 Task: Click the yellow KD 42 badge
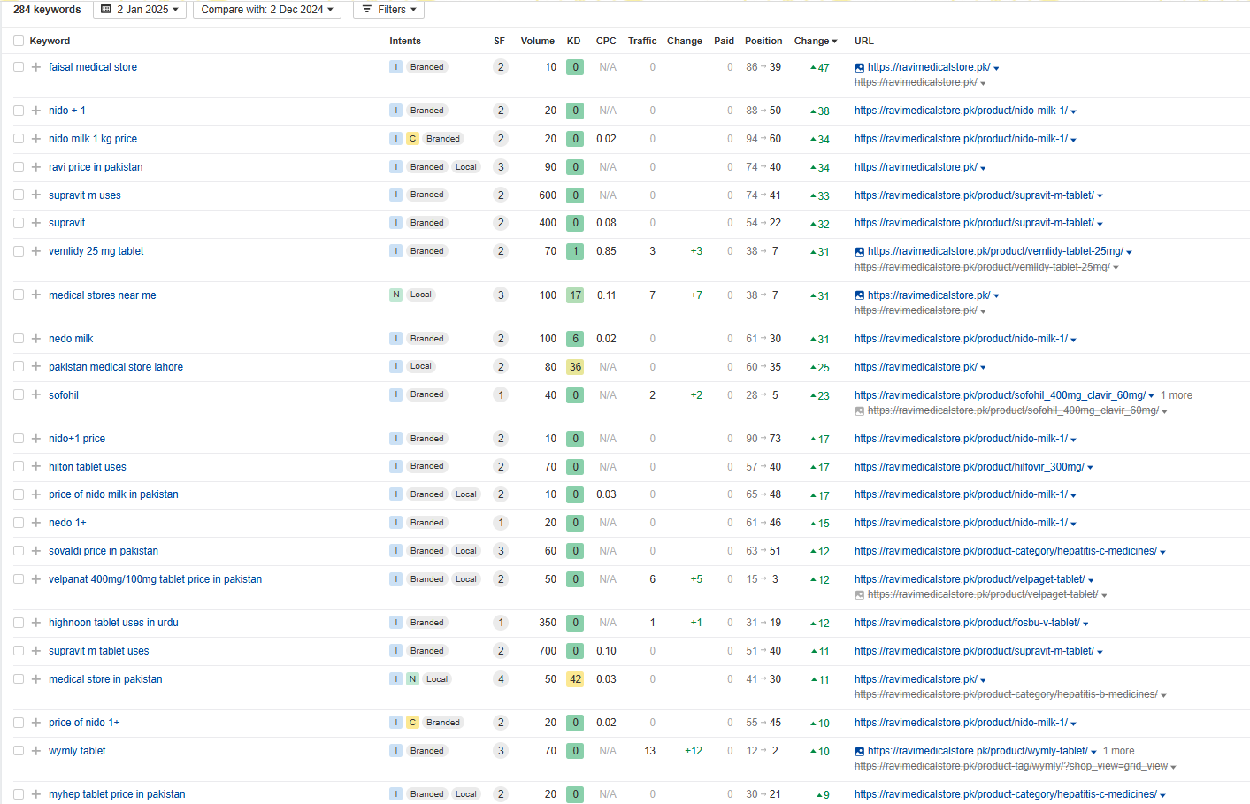click(575, 679)
